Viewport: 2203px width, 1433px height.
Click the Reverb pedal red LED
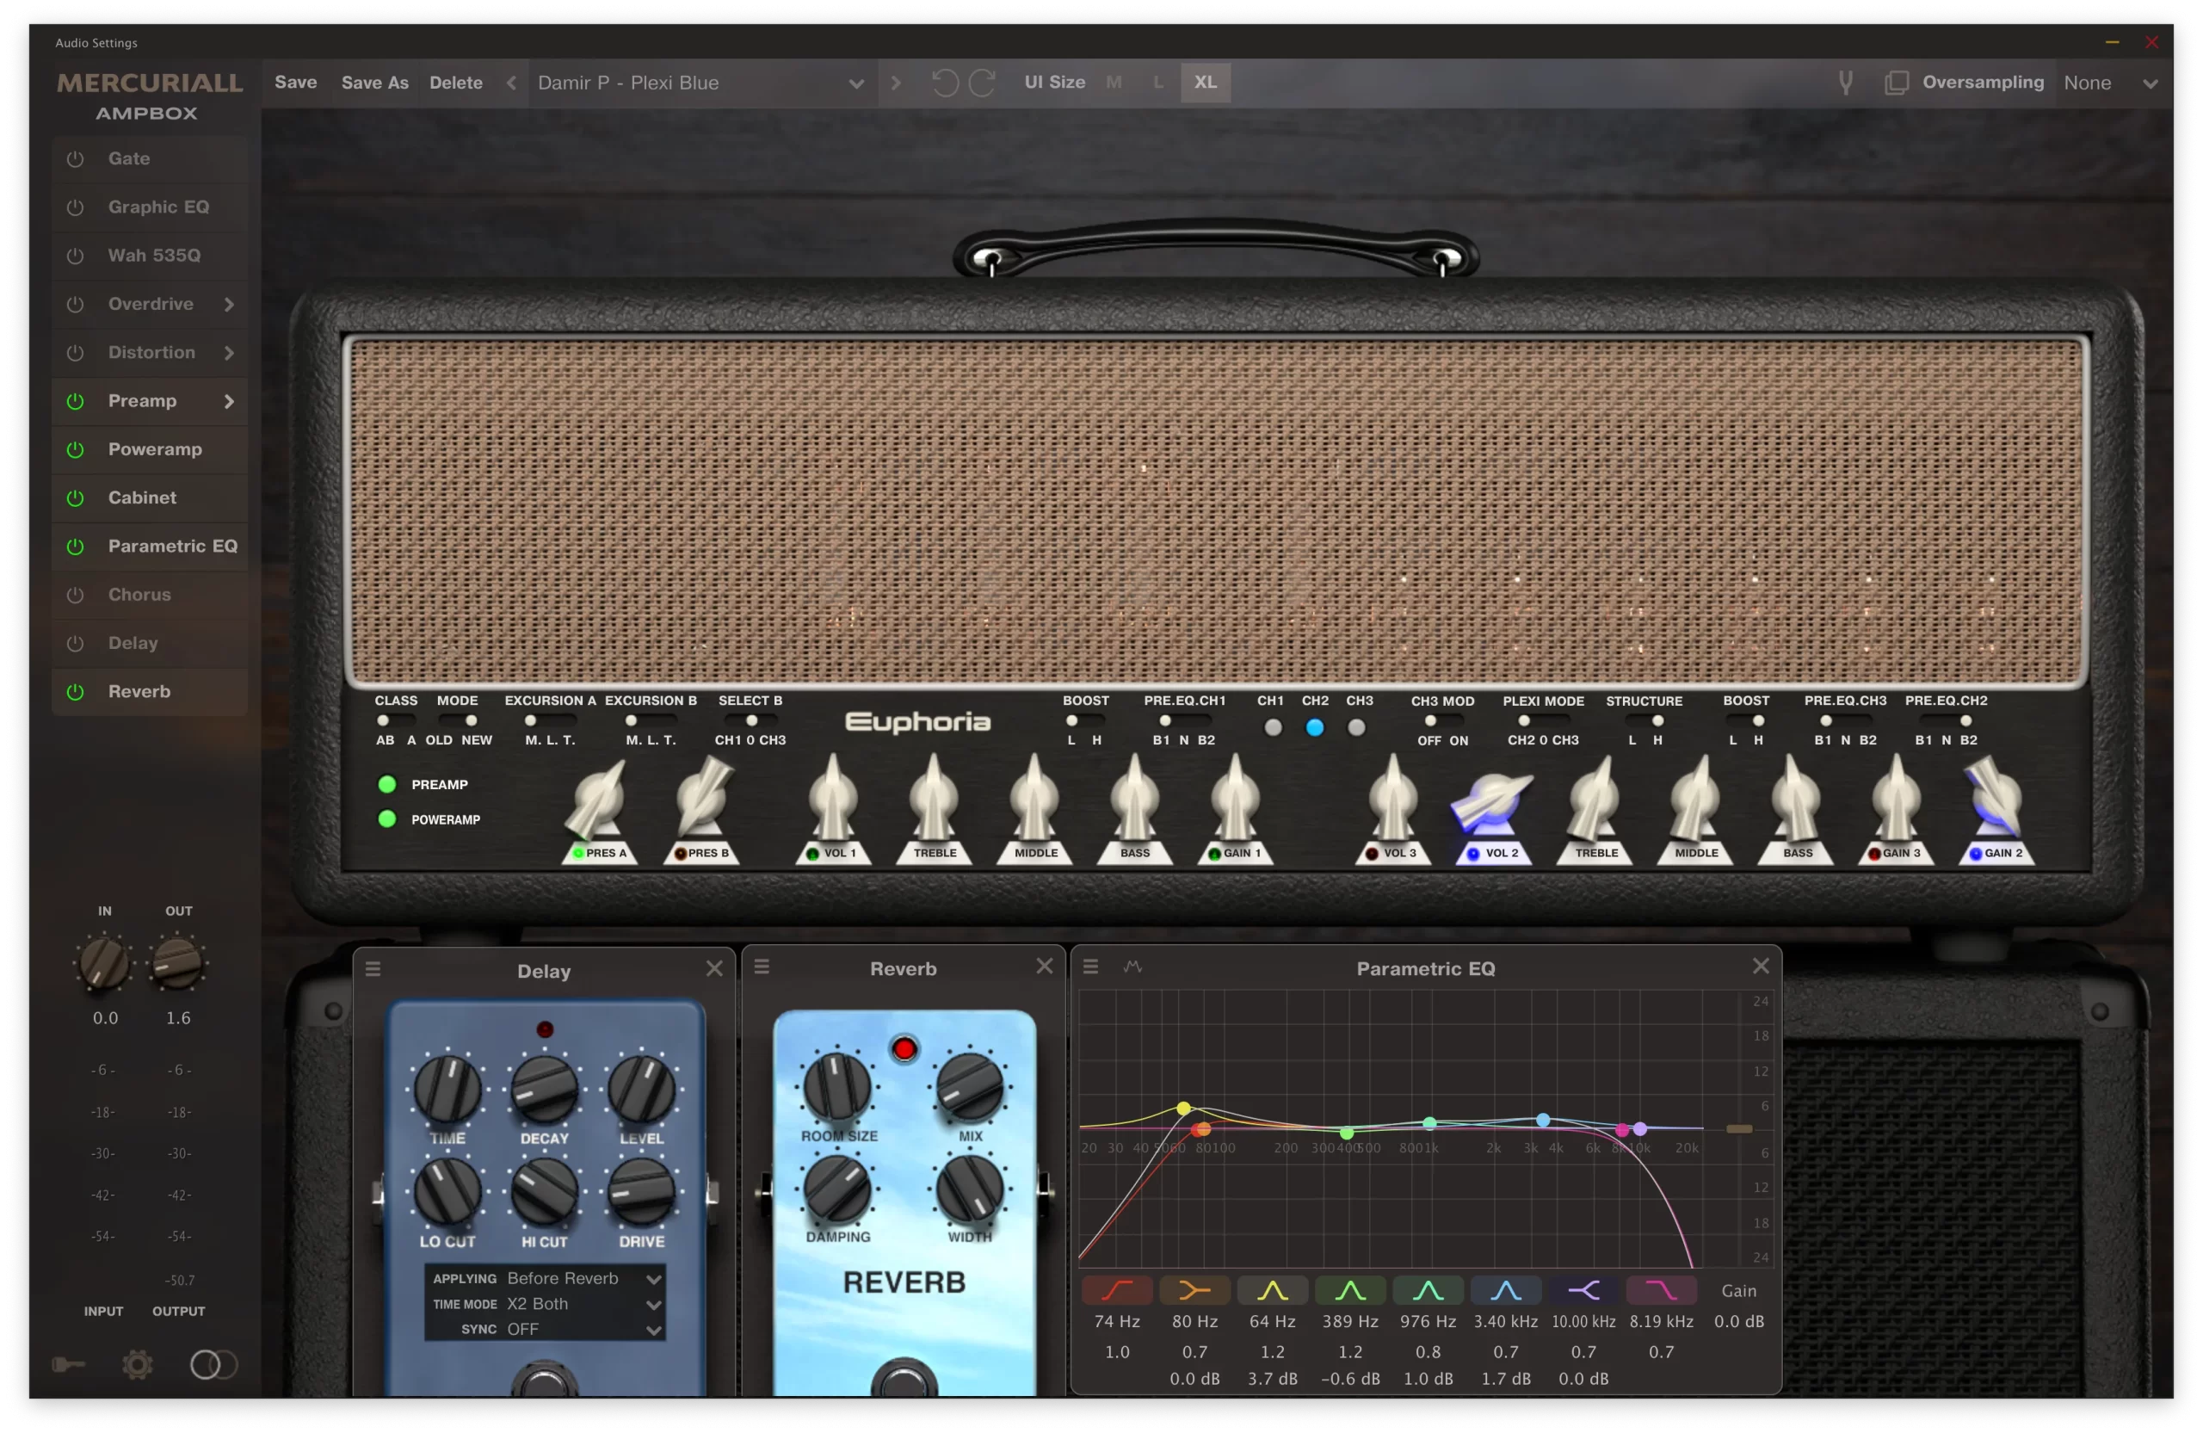[x=904, y=1050]
